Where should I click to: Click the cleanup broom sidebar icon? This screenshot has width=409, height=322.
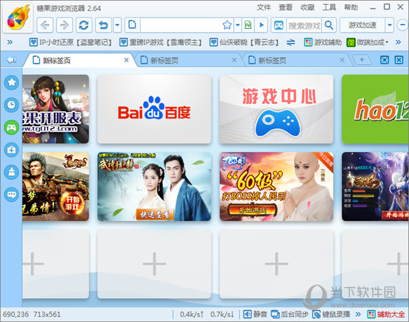click(x=12, y=172)
